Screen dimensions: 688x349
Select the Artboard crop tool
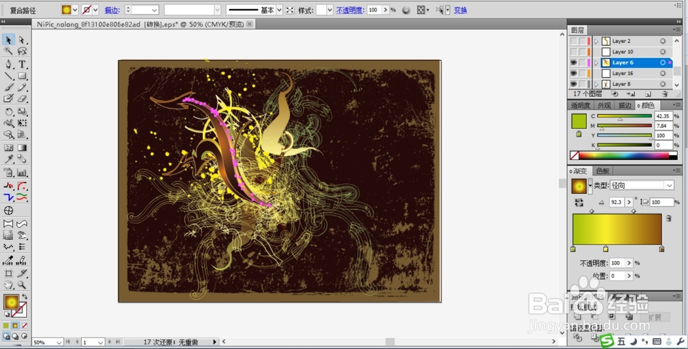click(x=8, y=273)
